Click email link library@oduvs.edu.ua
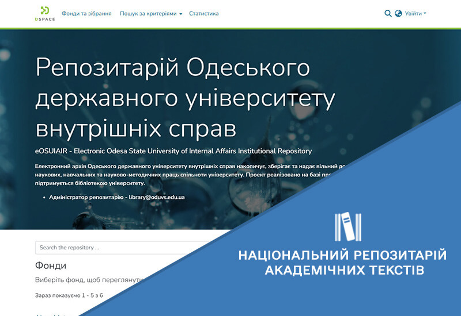The height and width of the screenshot is (316, 461). (157, 197)
